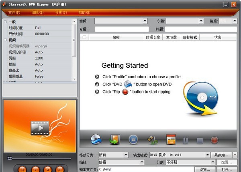Click the property panel vertical scrollbar thumb
241x172 pixels.
click(x=74, y=40)
